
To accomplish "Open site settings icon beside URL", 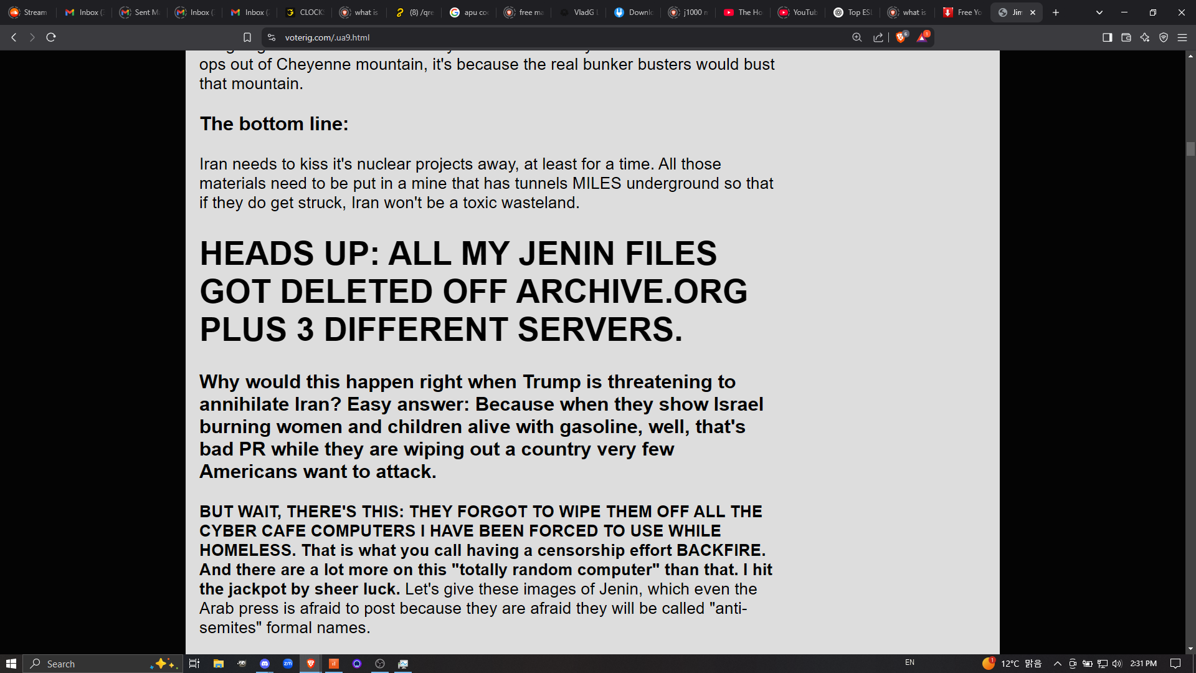I will click(272, 37).
